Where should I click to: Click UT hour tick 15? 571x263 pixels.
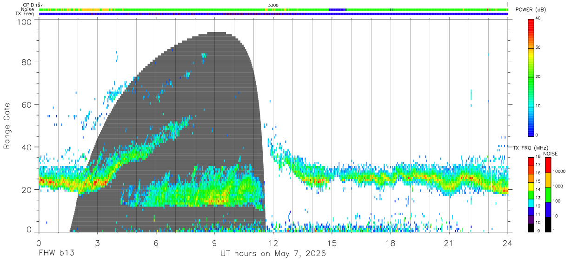pyautogui.click(x=332, y=243)
